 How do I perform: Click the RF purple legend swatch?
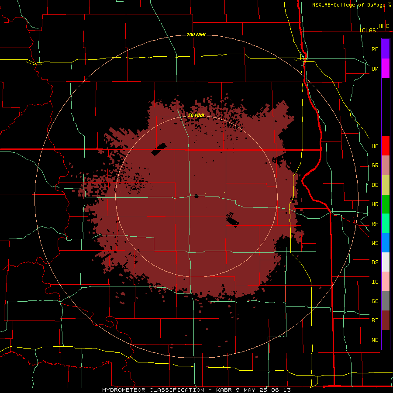[386, 49]
